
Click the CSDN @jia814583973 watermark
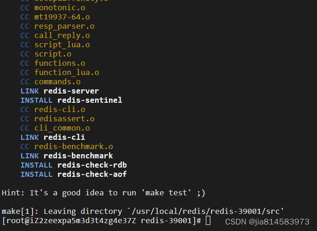click(267, 222)
